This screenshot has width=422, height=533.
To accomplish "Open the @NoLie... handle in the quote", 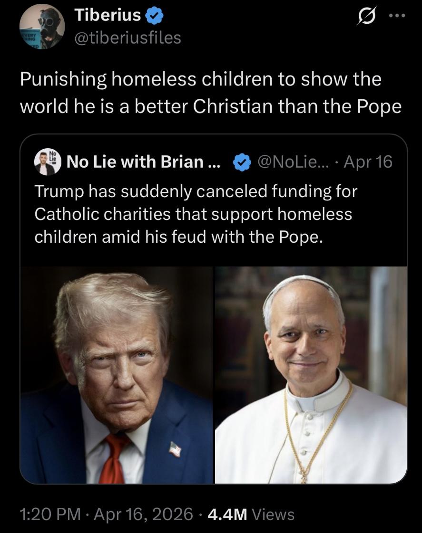I will [294, 162].
